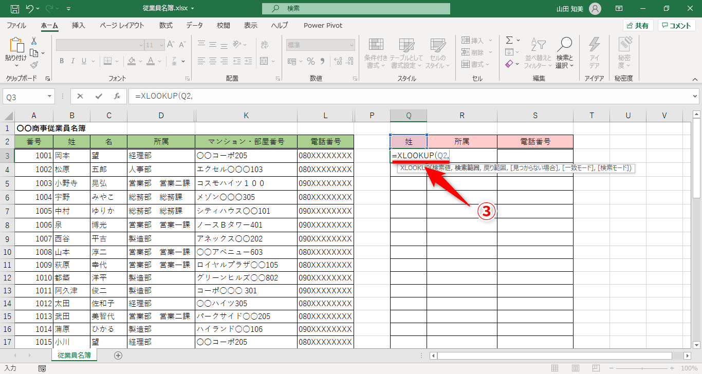
Task: Open 検索と選択 find and select
Action: (565, 53)
